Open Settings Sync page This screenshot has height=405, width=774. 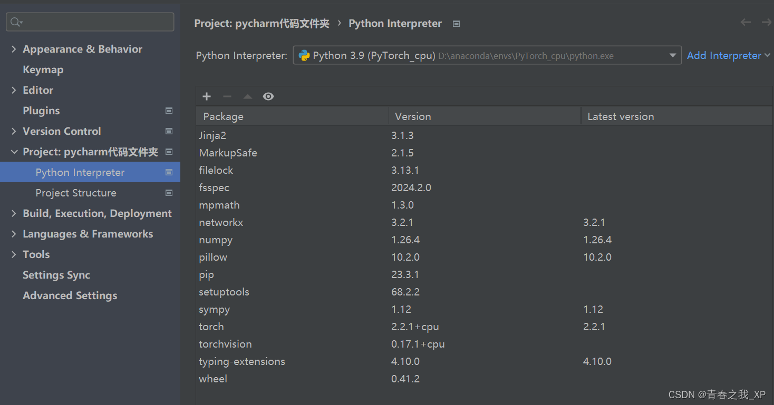pos(56,275)
